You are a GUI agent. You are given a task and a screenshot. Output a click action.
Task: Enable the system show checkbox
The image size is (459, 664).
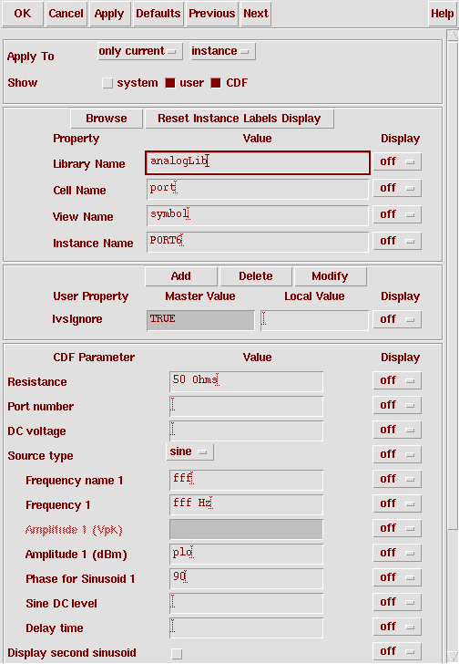click(107, 83)
